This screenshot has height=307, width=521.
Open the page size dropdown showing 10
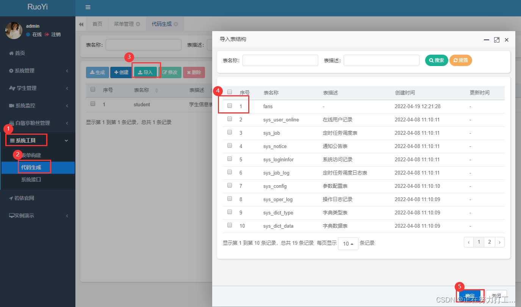[348, 243]
